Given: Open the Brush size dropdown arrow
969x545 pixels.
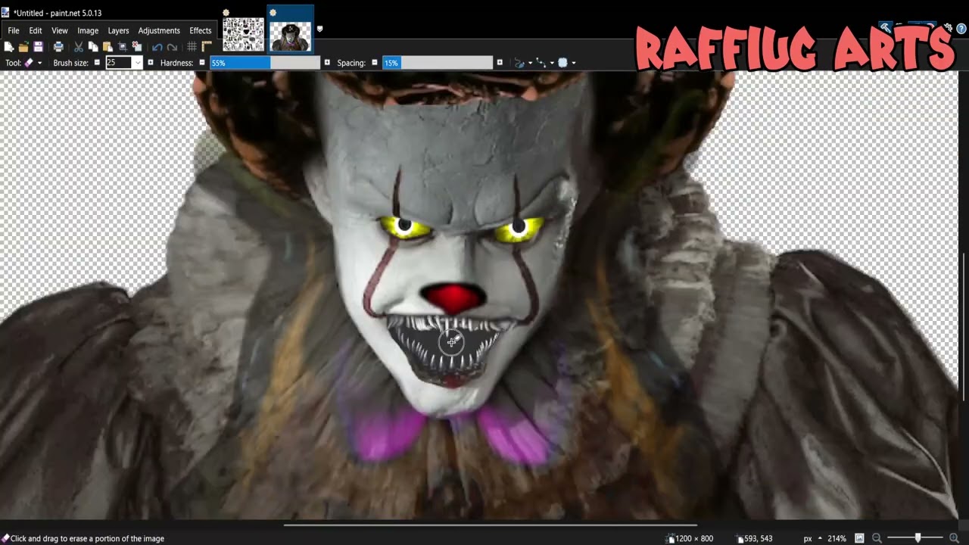Looking at the screenshot, I should [138, 63].
